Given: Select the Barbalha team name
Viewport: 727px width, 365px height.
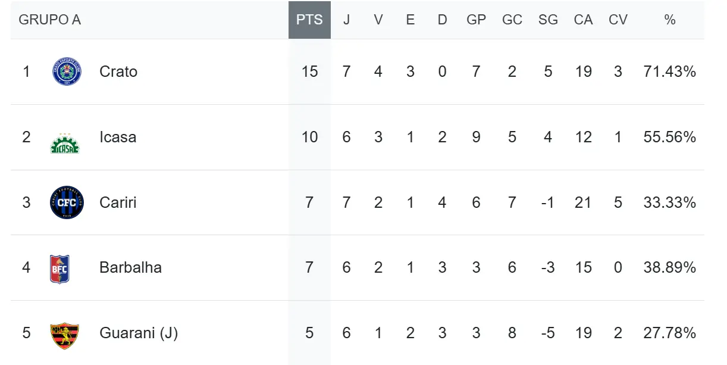Looking at the screenshot, I should (130, 267).
